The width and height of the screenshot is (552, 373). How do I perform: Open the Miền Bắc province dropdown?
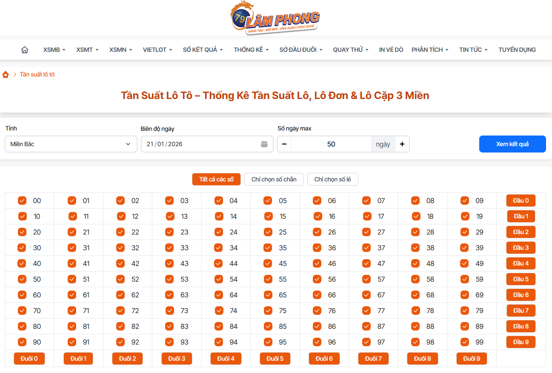71,144
